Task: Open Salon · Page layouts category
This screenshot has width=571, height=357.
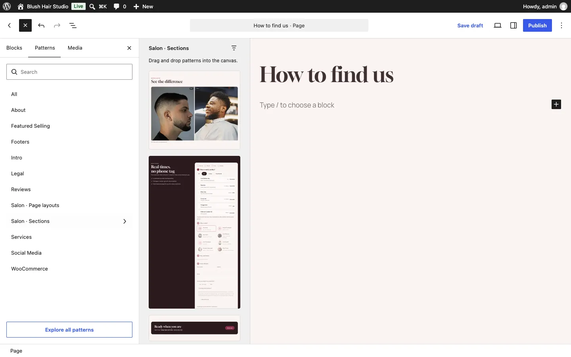Action: (x=69, y=205)
